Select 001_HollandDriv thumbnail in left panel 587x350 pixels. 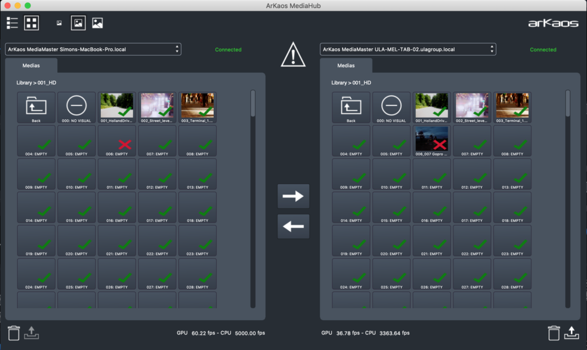[117, 107]
